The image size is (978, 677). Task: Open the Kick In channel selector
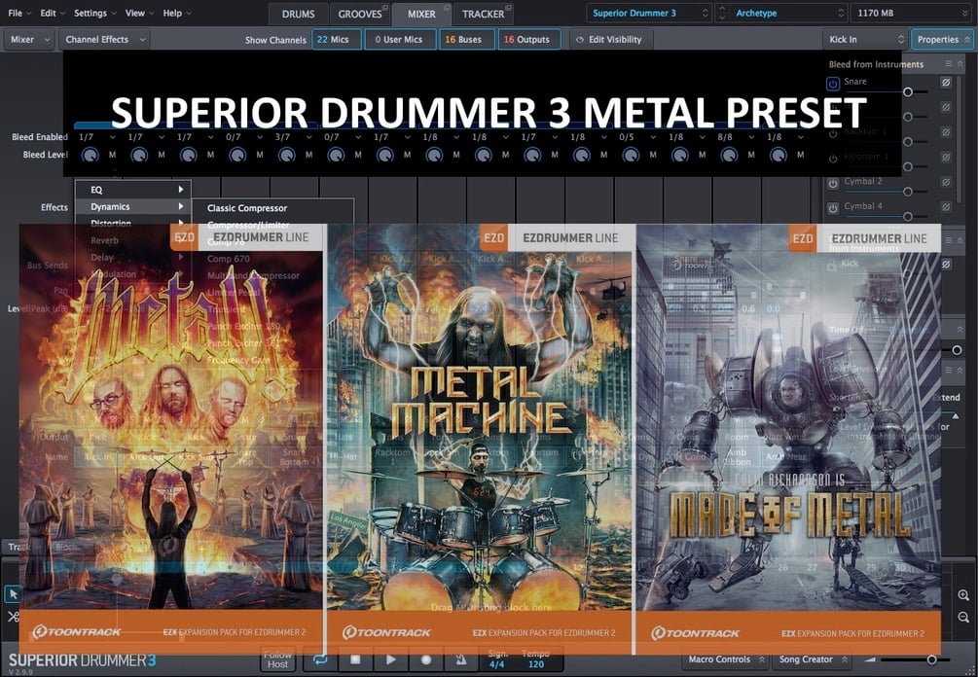pos(865,39)
